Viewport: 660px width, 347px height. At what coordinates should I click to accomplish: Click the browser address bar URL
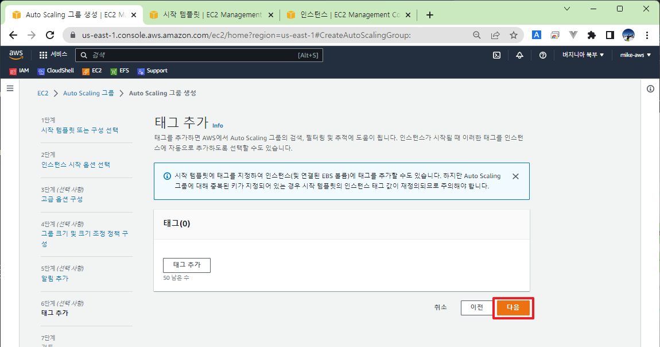(x=246, y=36)
